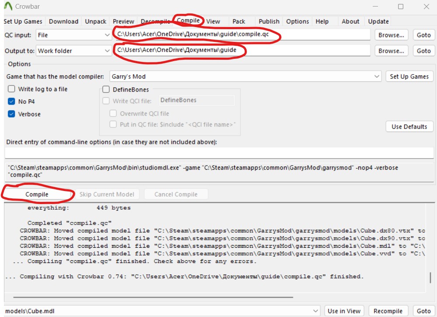Click the Use in View button
Screen dimensions: 437x317
(344, 311)
